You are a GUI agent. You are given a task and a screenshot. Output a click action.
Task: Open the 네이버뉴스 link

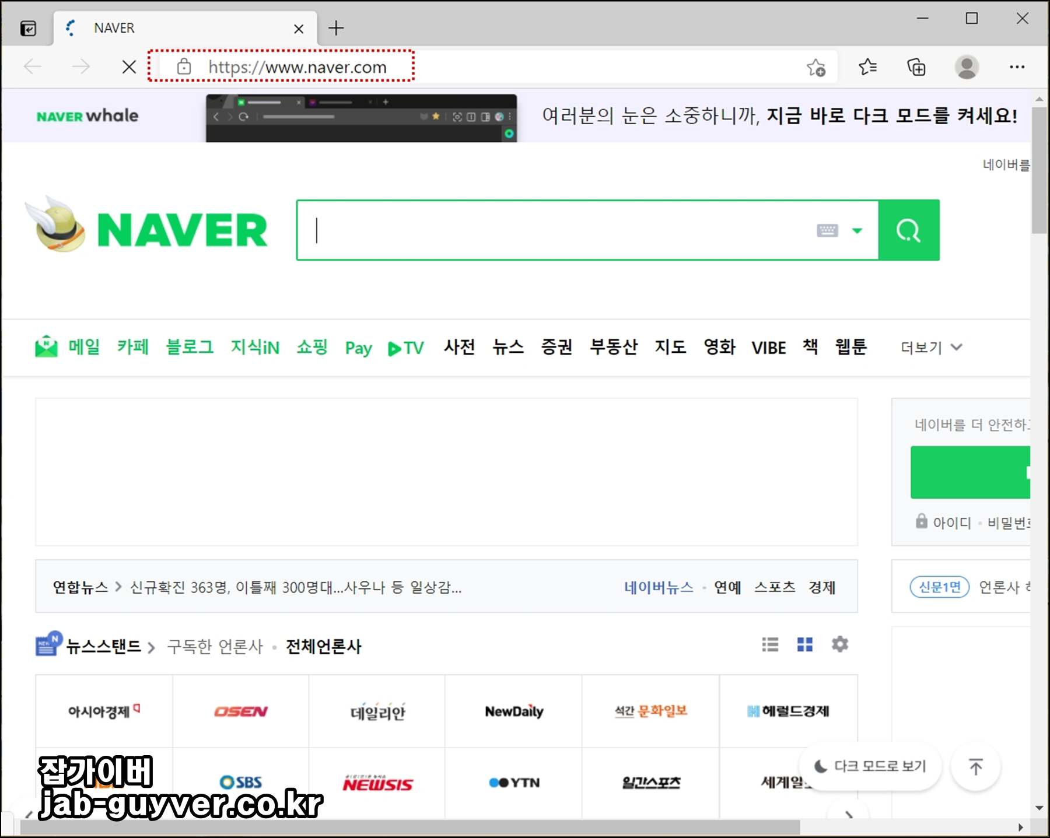(659, 587)
